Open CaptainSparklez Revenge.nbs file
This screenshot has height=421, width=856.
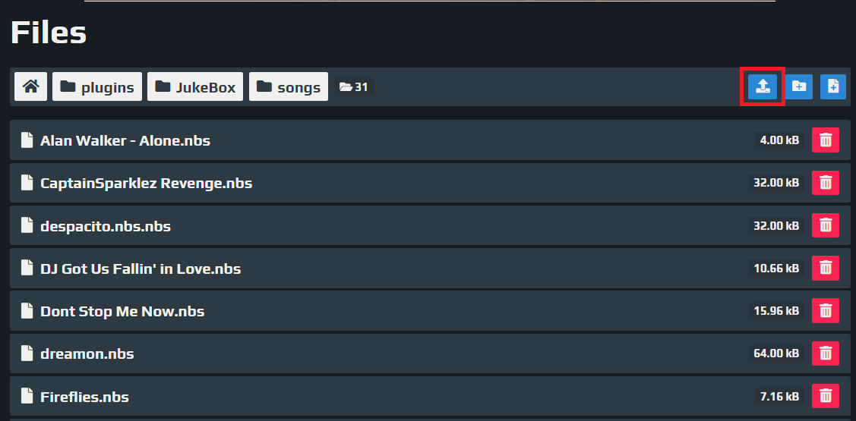(x=147, y=183)
